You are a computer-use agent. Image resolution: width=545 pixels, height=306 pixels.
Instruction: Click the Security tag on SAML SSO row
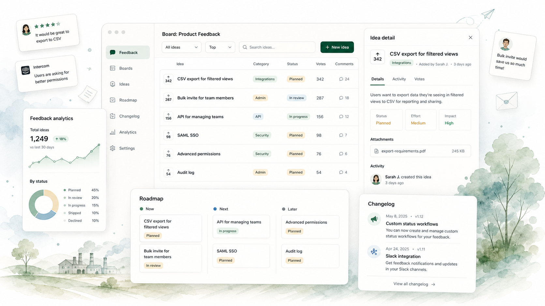coord(262,135)
